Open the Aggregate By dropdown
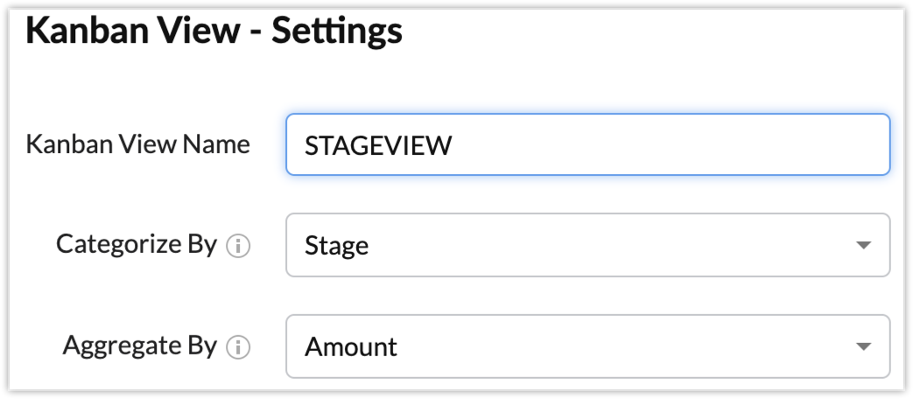Screen dimensions: 913x399 (x=587, y=346)
